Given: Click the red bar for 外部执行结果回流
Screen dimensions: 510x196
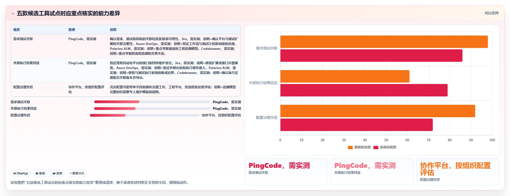Looking at the screenshot, I should (x=364, y=90).
